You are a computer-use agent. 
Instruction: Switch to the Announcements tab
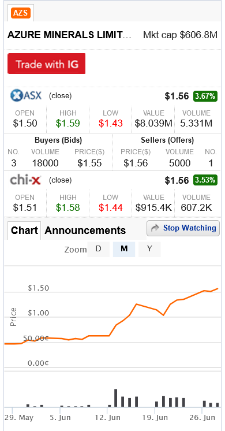(85, 231)
